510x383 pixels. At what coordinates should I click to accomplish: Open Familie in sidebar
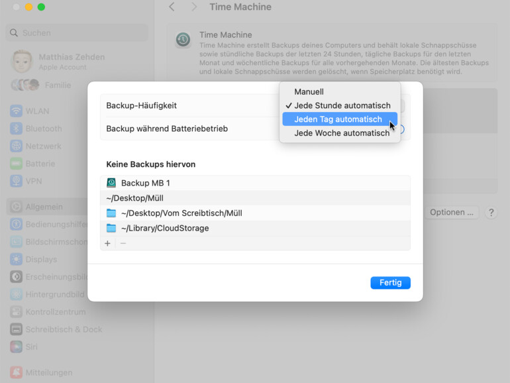click(x=58, y=85)
